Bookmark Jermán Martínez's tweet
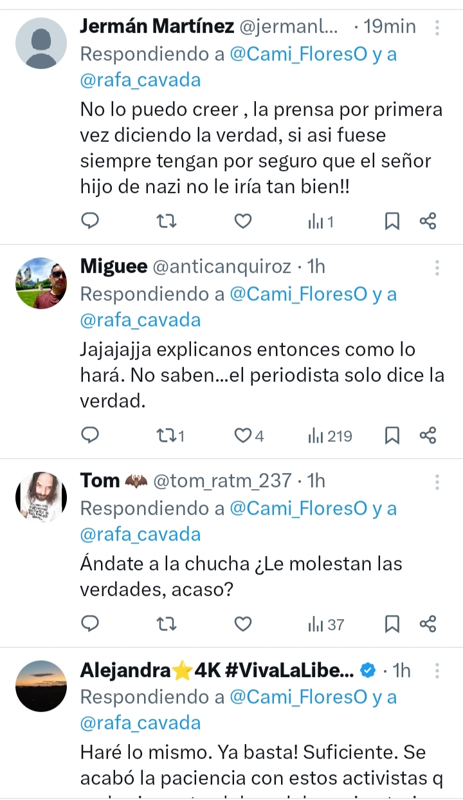Viewport: 463px width, 800px height. pos(392,221)
